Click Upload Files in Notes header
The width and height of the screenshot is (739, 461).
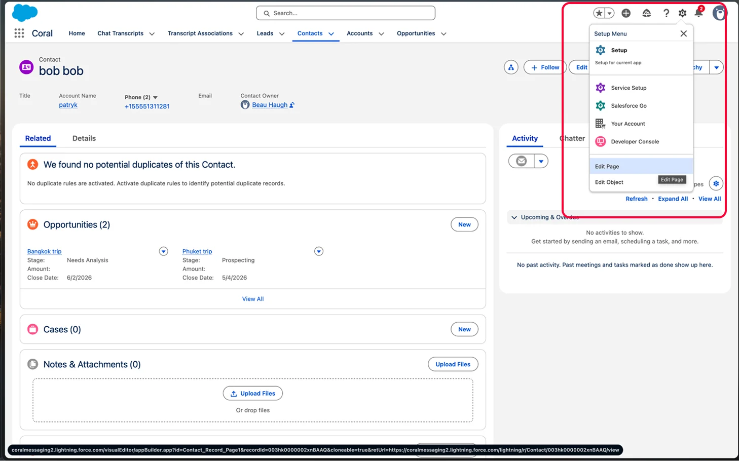point(453,364)
